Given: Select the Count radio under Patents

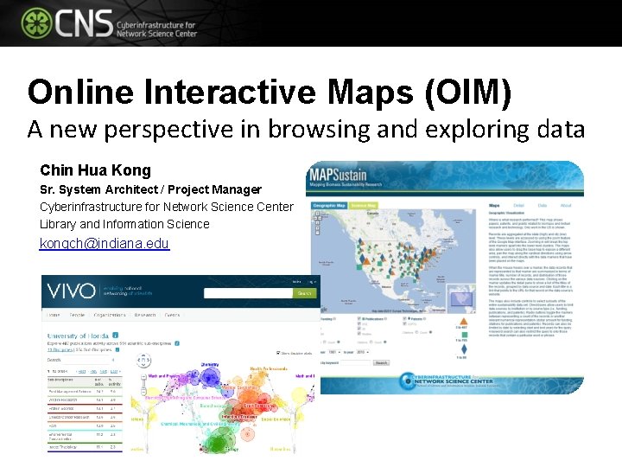Looking at the screenshot, I should [x=431, y=332].
